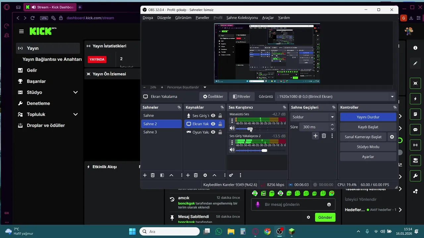Screen dimensions: 424x238
Task: Decrease Süre duration with the down arrow
Action: pyautogui.click(x=332, y=129)
